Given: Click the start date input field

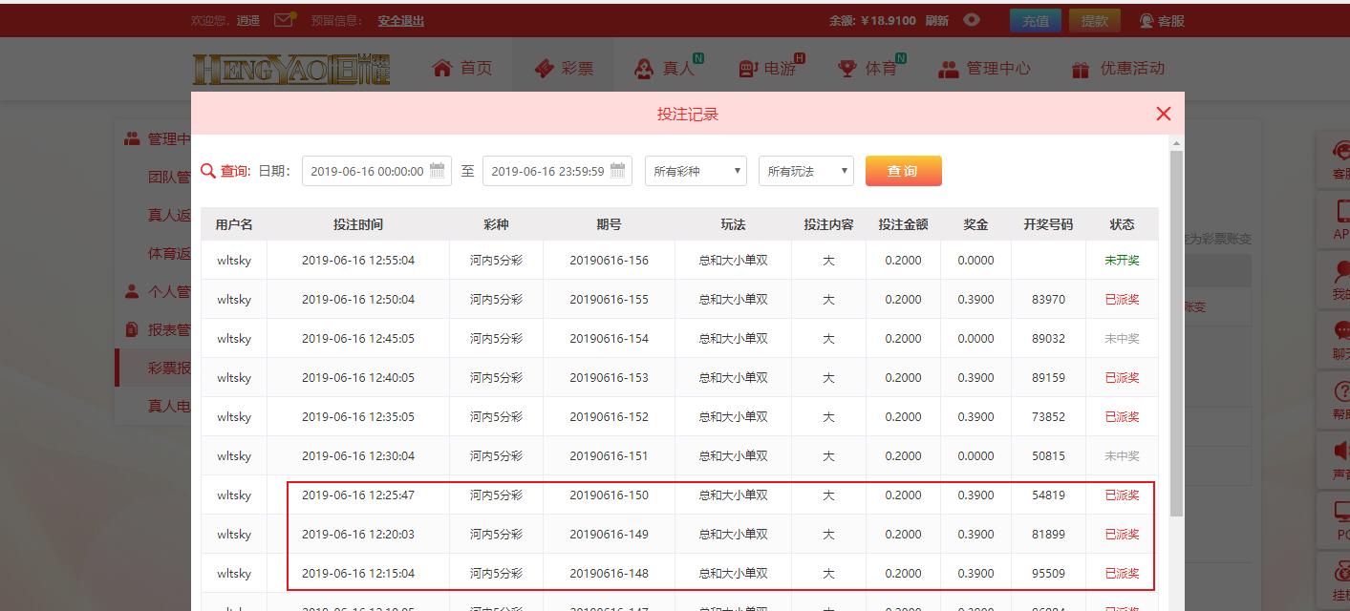Looking at the screenshot, I should (366, 171).
